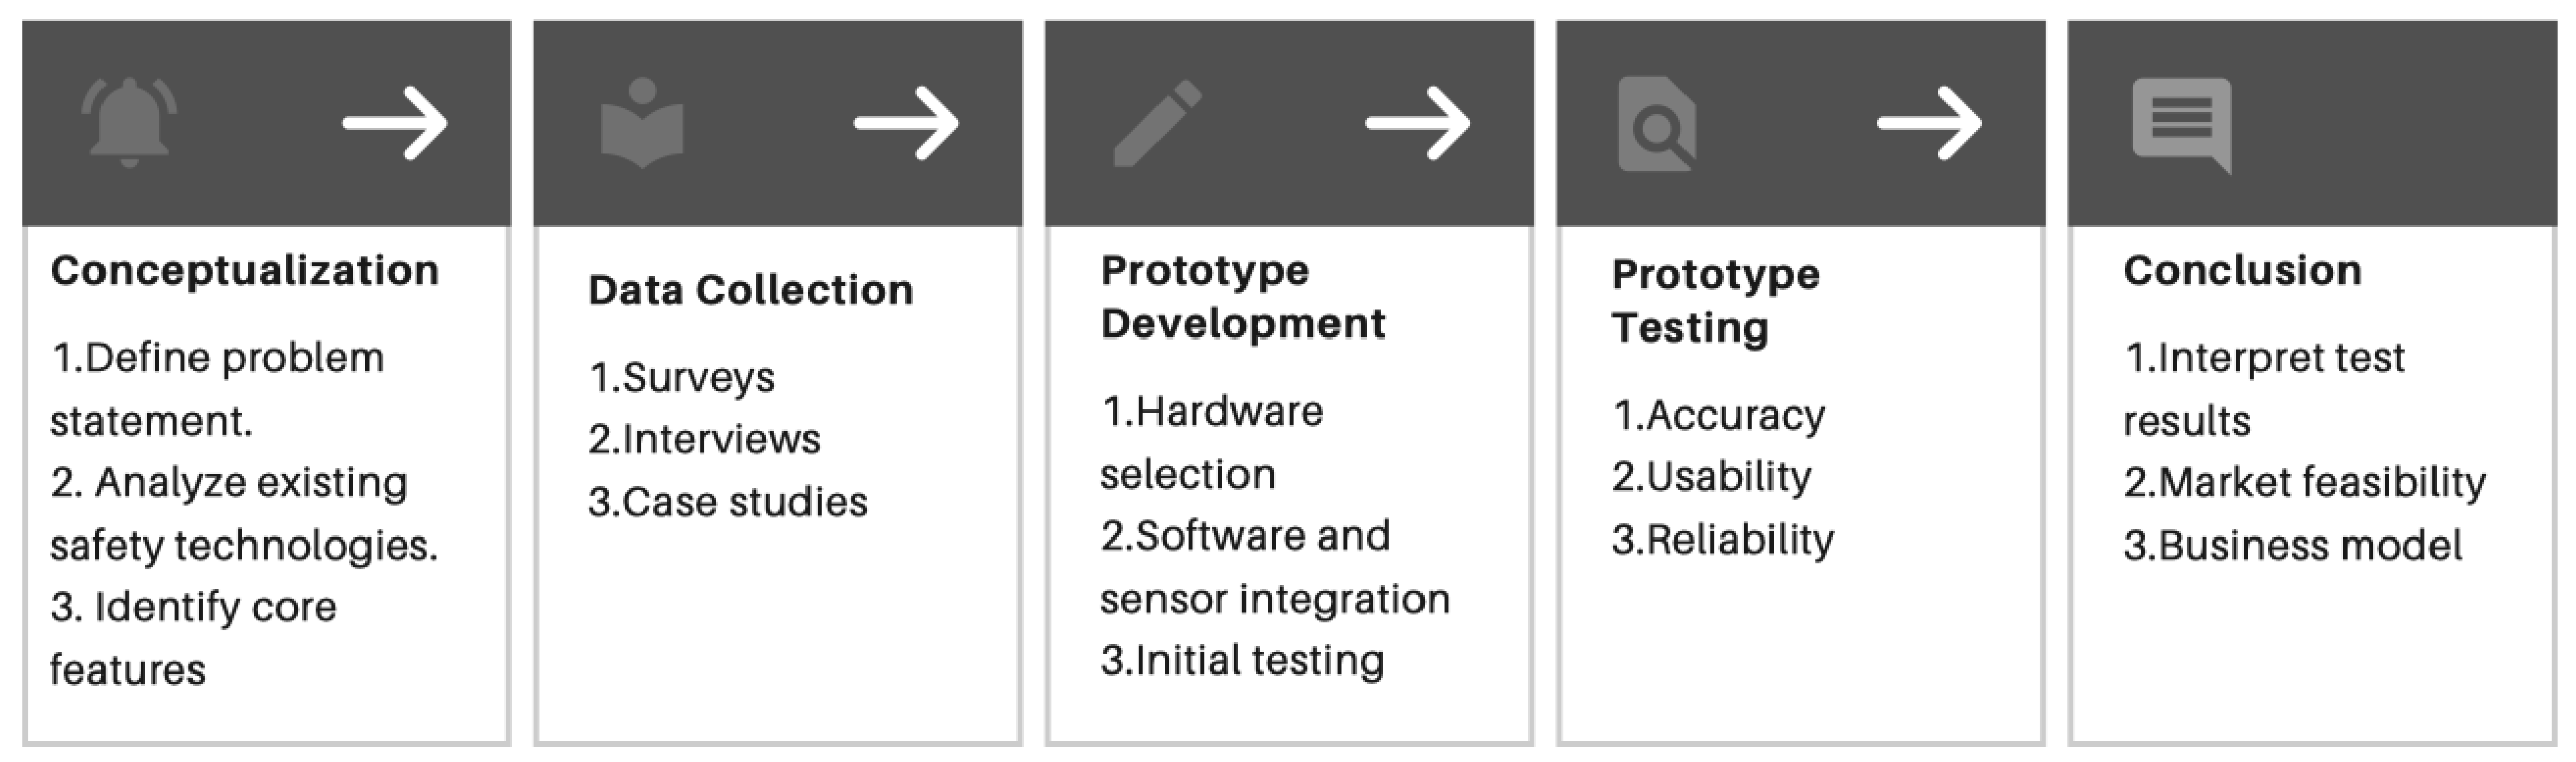Select the Prototype Testing heading
This screenshot has height=762, width=2576.
tap(1716, 300)
